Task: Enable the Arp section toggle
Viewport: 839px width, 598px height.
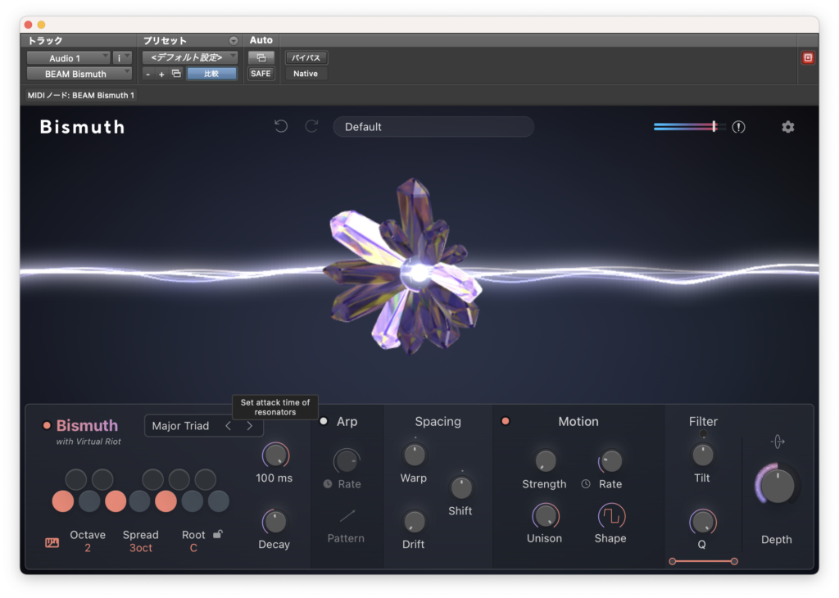Action: tap(324, 421)
